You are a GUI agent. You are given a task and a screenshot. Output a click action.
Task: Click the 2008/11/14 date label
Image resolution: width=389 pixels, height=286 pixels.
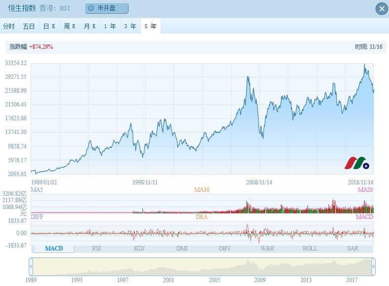[259, 182]
